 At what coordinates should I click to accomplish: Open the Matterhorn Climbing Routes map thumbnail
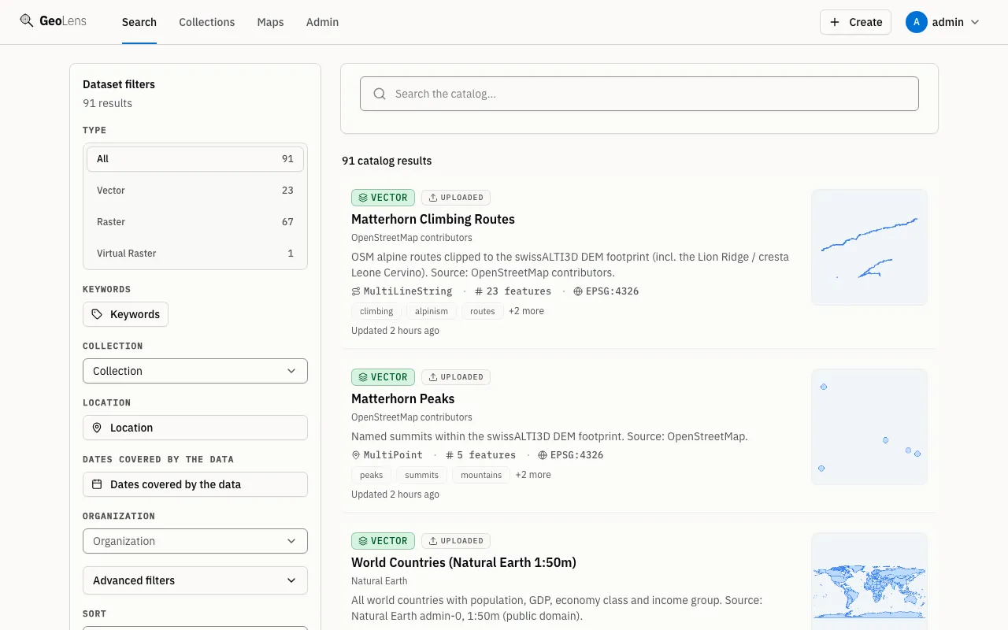click(869, 247)
